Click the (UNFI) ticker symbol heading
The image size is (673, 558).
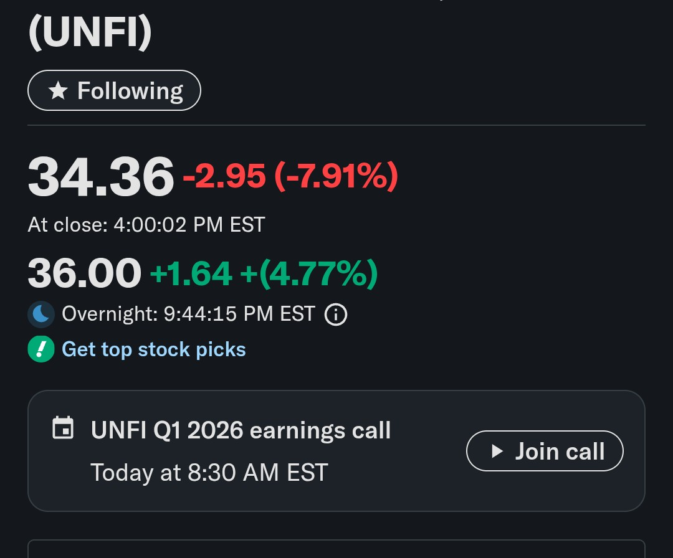(90, 34)
